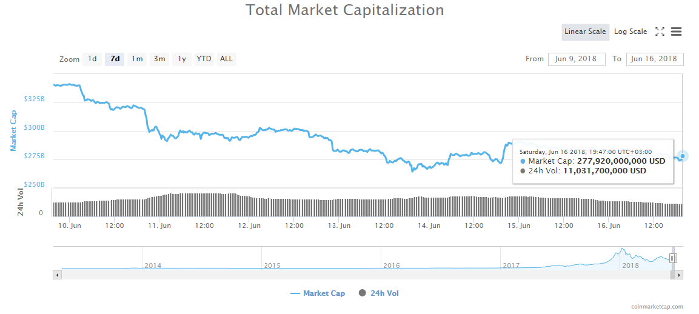Click the navigator scrollbar track

(364, 275)
